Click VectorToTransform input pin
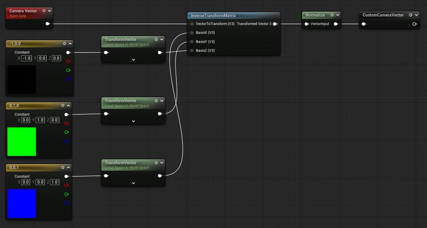Image resolution: width=427 pixels, height=228 pixels. click(x=191, y=24)
